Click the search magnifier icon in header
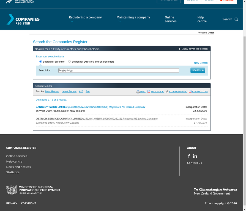The height and width of the screenshot is (211, 246). tap(236, 20)
